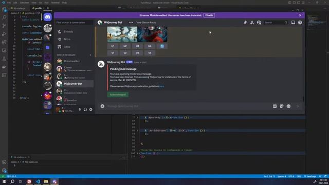The height and width of the screenshot is (185, 329).
Task: Click UTF-8 encoding in status bar
Action: tap(291, 176)
